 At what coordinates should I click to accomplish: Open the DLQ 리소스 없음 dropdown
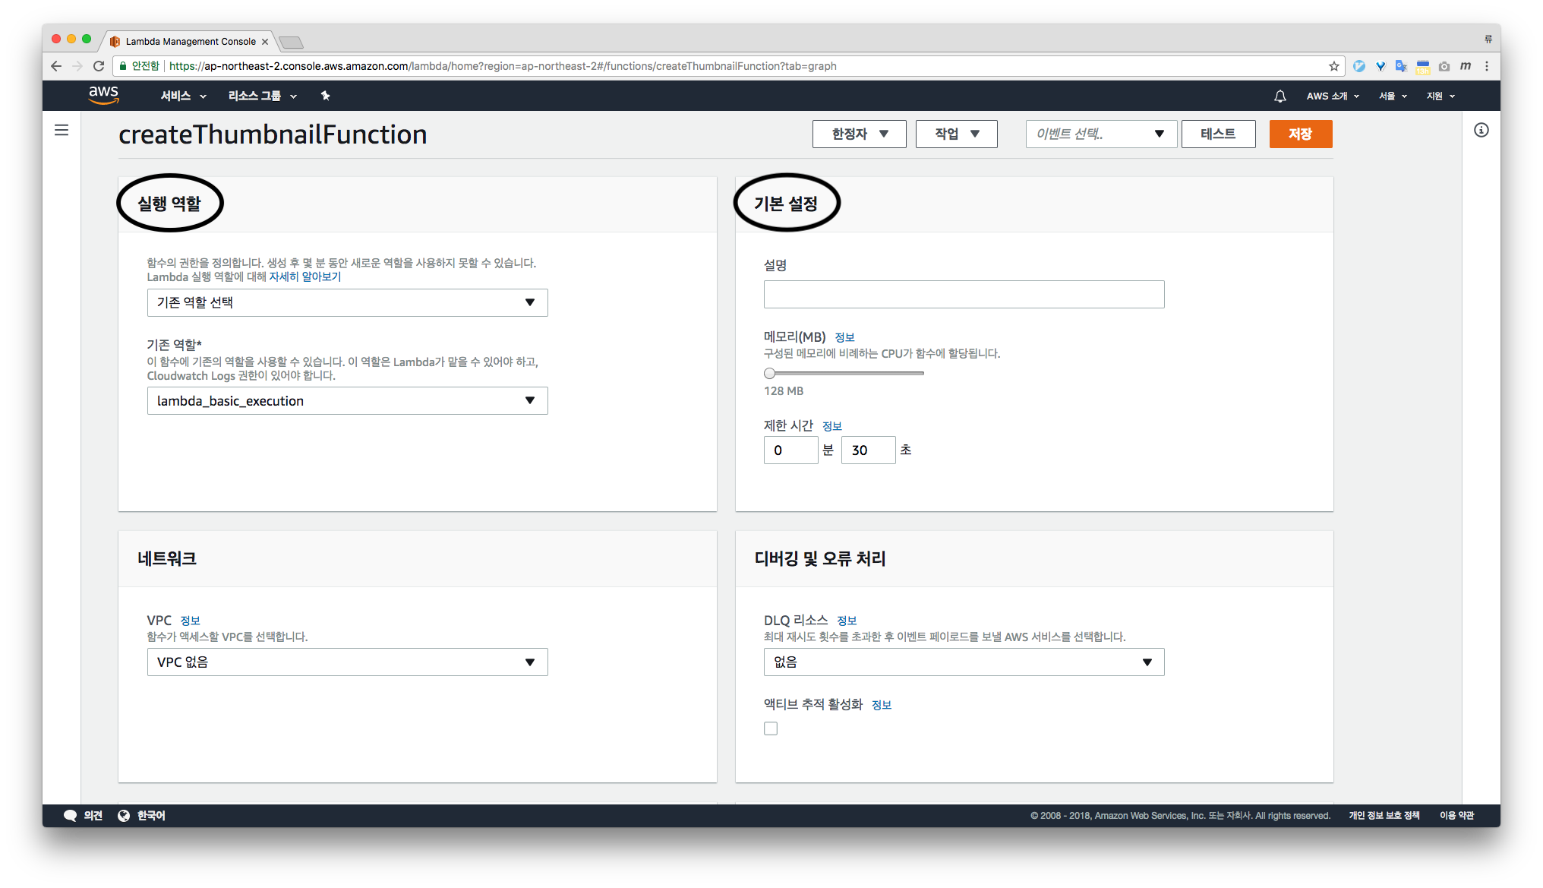coord(964,662)
